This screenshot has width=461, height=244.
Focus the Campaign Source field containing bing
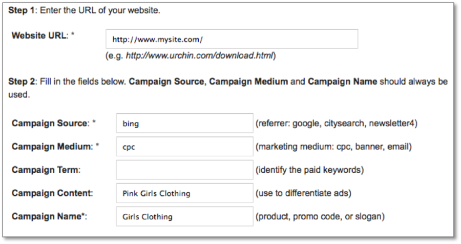coord(184,124)
